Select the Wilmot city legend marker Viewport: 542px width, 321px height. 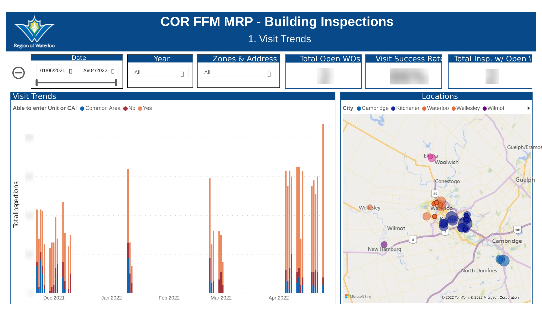point(484,108)
